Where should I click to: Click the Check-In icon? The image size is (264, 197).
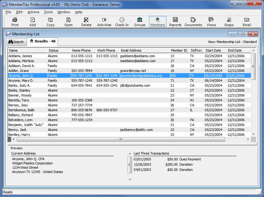pos(122,21)
